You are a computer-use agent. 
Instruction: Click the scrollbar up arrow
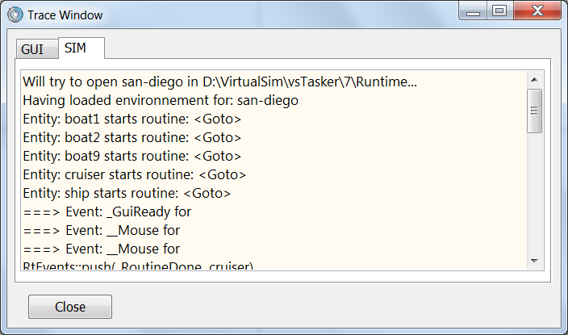click(533, 79)
